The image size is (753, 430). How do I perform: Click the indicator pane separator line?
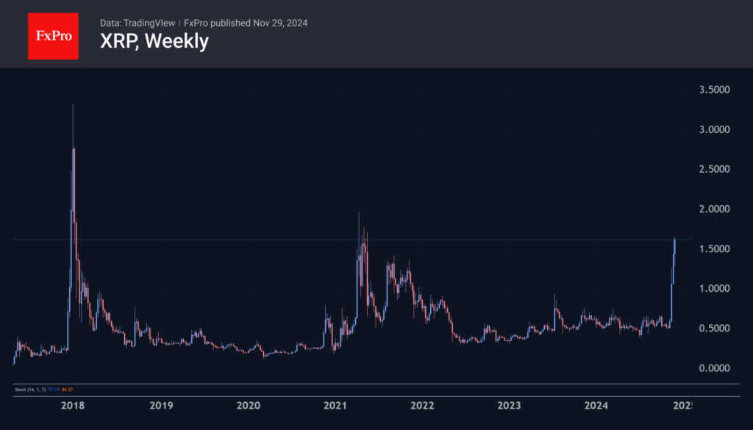(368, 381)
